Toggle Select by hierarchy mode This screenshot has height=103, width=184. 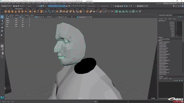(x=39, y=6)
